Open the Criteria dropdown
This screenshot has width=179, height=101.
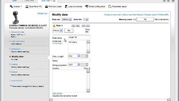tap(58, 31)
